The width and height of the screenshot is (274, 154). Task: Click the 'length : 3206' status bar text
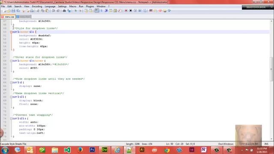pos(133,144)
